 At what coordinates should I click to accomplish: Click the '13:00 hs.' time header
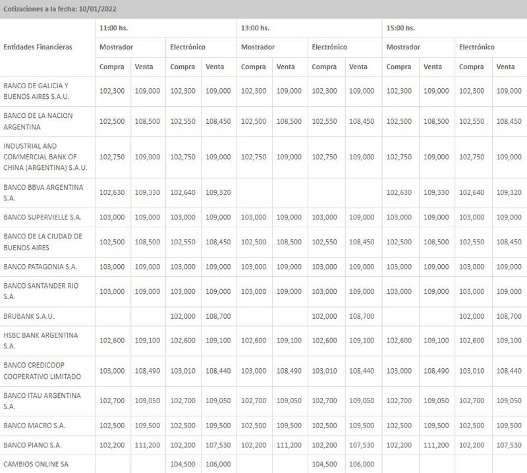[x=255, y=28]
